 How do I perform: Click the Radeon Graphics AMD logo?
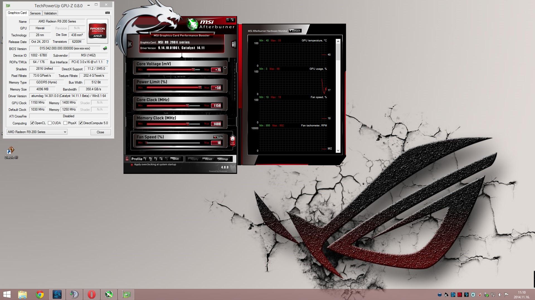[x=97, y=31]
